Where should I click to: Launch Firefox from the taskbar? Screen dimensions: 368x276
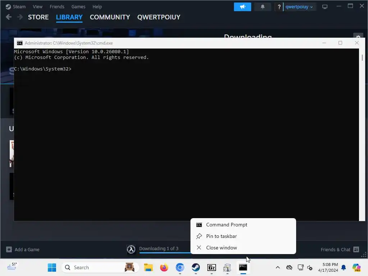pyautogui.click(x=164, y=267)
